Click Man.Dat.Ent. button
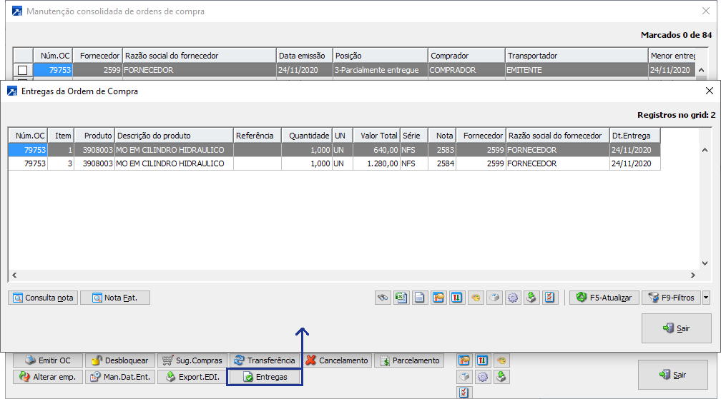This screenshot has width=721, height=399. (x=120, y=377)
